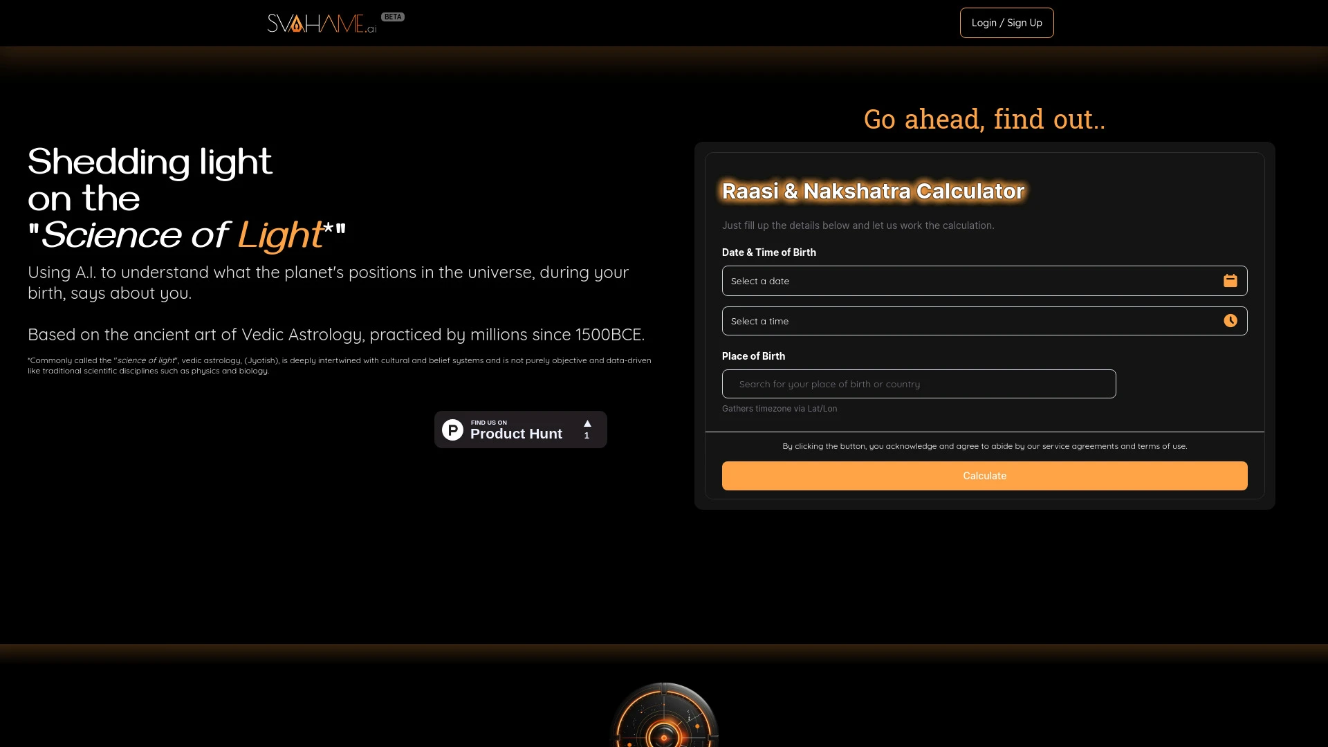
Task: Click the Product Hunt 'P' badge icon
Action: (x=452, y=429)
